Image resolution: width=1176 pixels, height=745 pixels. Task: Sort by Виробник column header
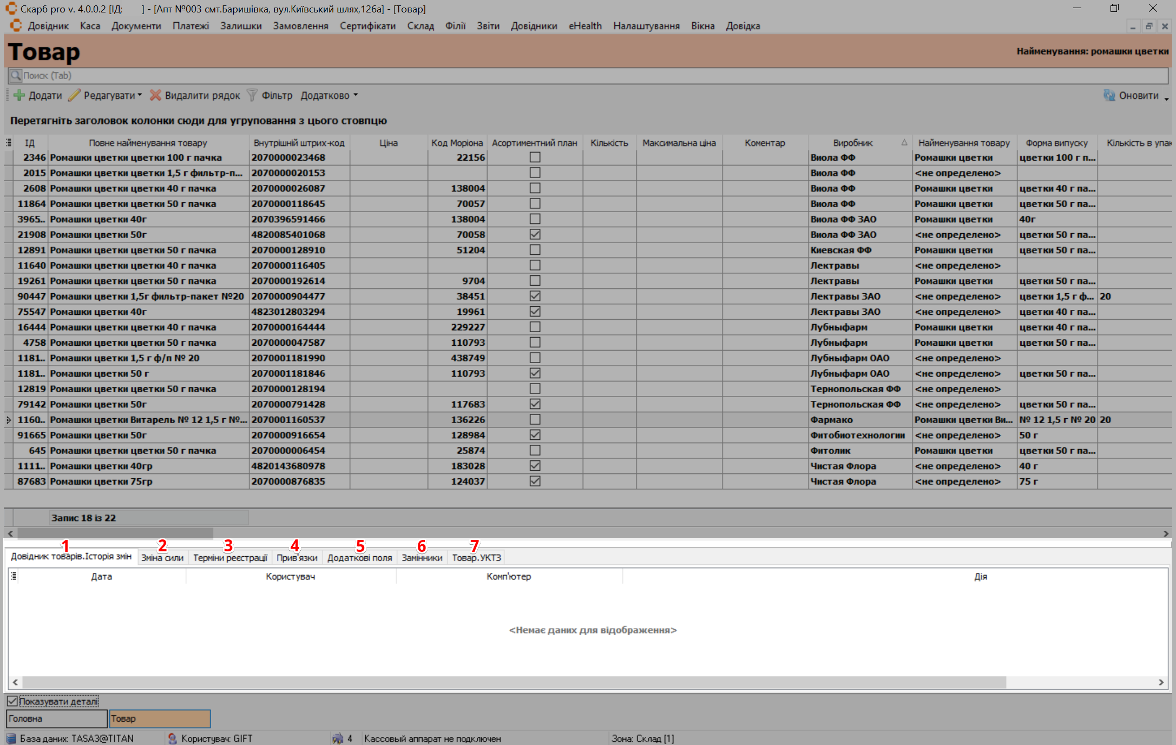coord(852,143)
